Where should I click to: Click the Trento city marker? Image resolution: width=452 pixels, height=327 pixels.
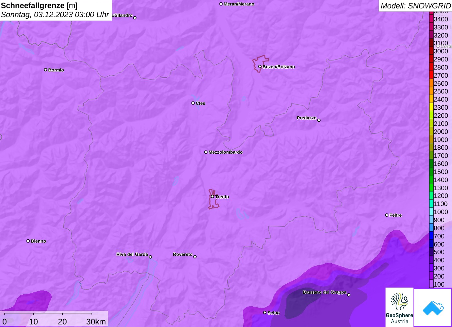(212, 196)
